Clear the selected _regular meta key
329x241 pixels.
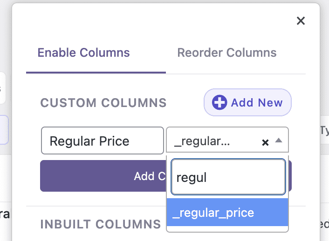[x=265, y=142]
